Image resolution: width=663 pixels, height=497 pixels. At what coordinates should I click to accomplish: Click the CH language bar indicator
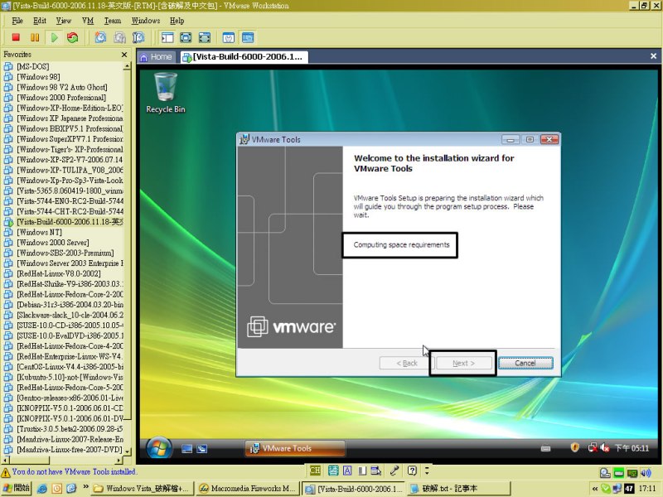tap(315, 470)
